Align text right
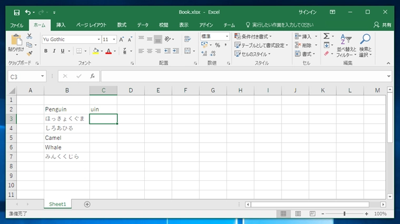Viewport: 400px width, 224px height. coord(158,51)
